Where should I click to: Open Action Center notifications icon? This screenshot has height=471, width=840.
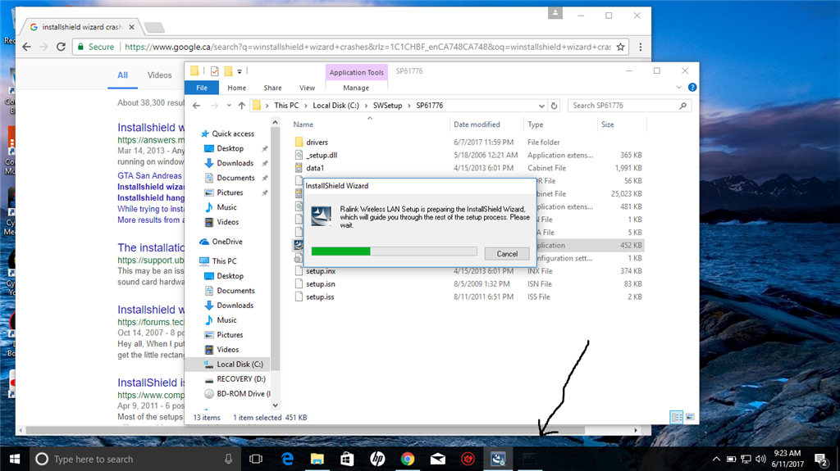click(820, 460)
